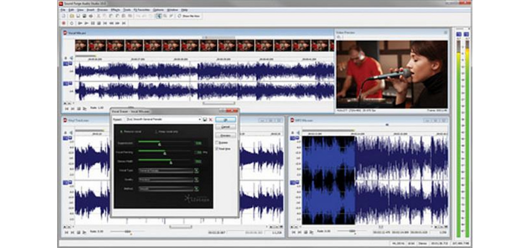Click OK in the Vocal Eraser dialog
This screenshot has height=248, width=530.
point(226,119)
